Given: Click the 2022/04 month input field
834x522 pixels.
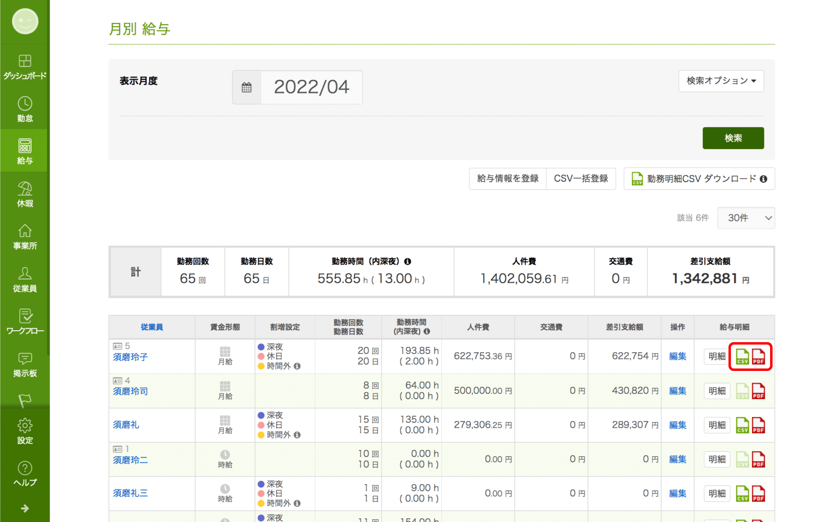Looking at the screenshot, I should click(311, 87).
